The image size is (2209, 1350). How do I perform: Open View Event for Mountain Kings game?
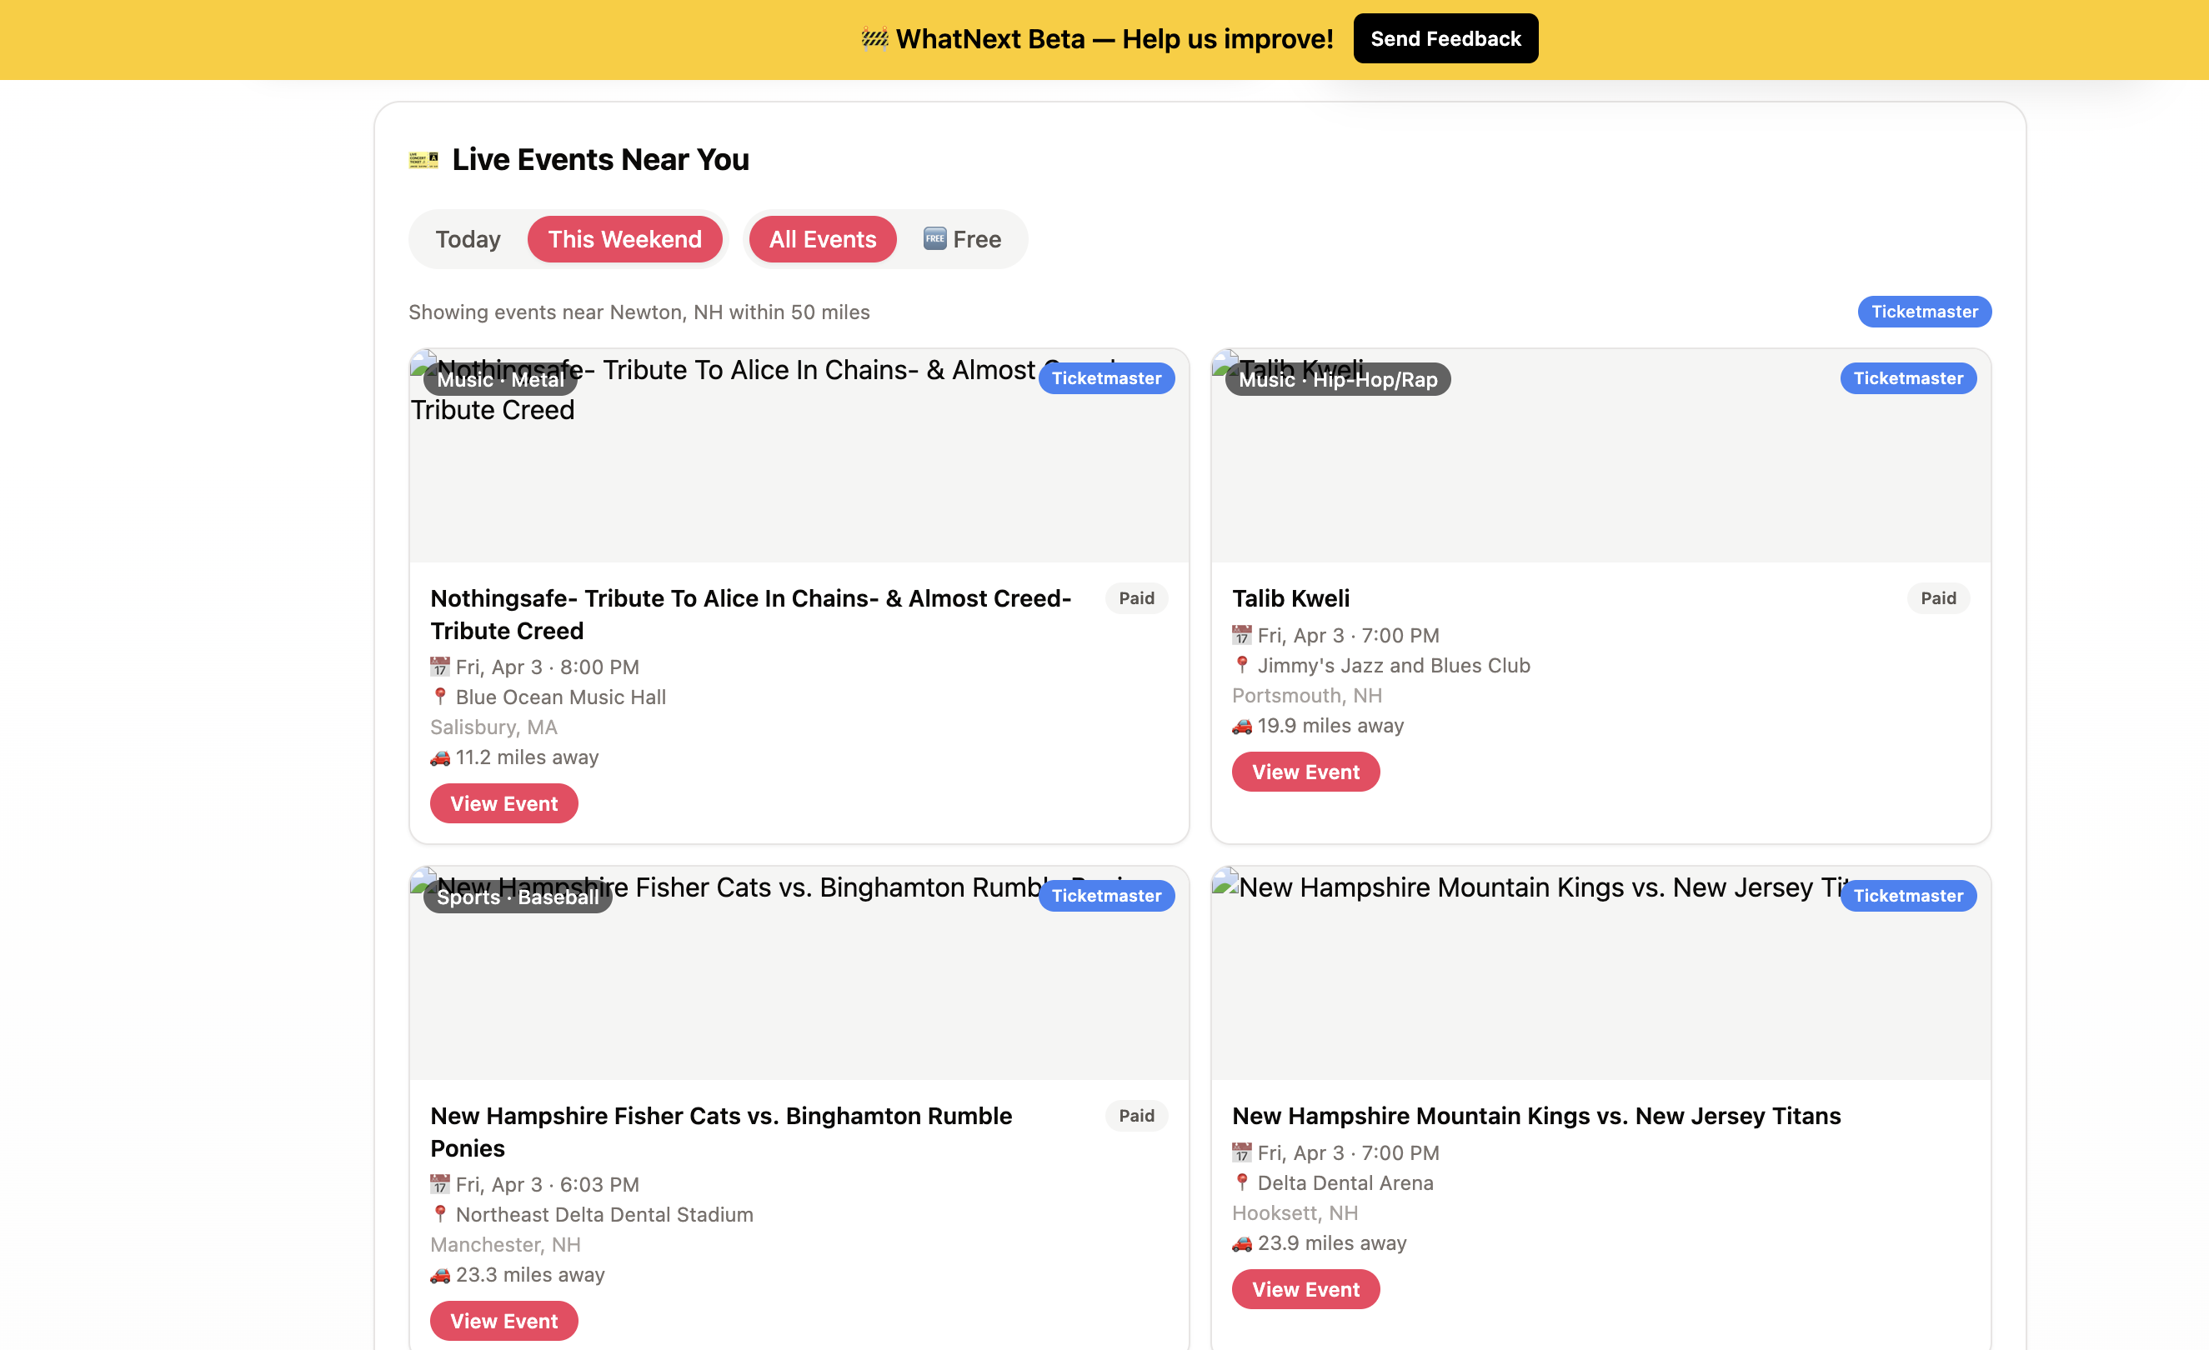point(1305,1289)
